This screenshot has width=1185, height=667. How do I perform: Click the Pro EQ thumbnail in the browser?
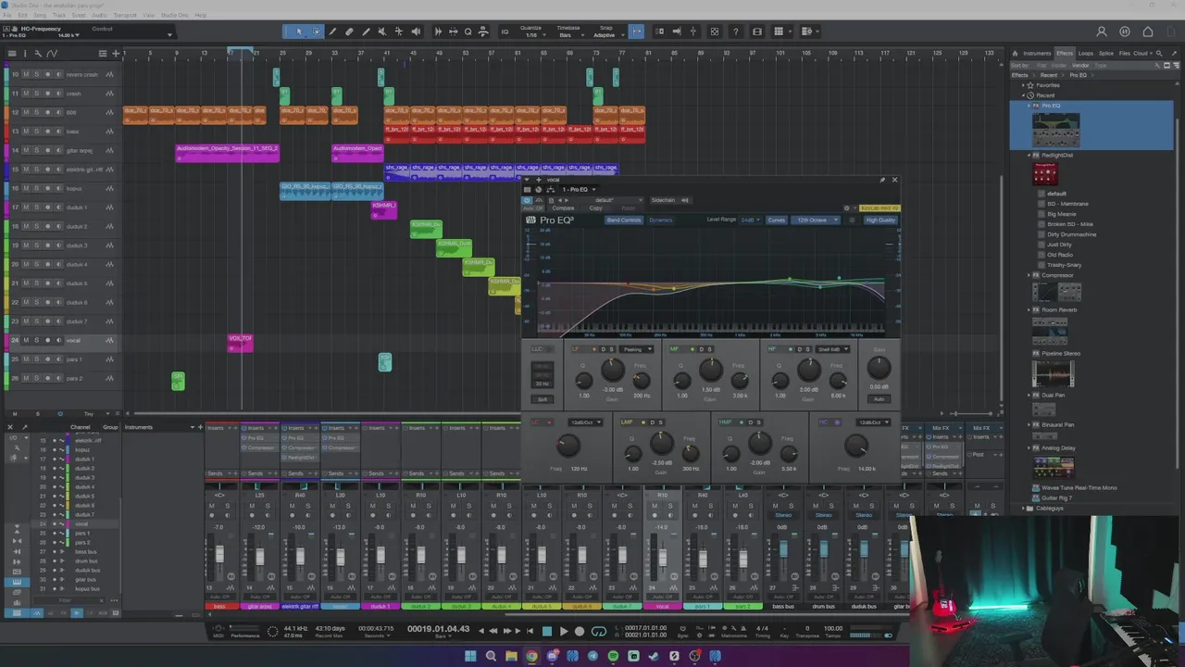[1055, 130]
